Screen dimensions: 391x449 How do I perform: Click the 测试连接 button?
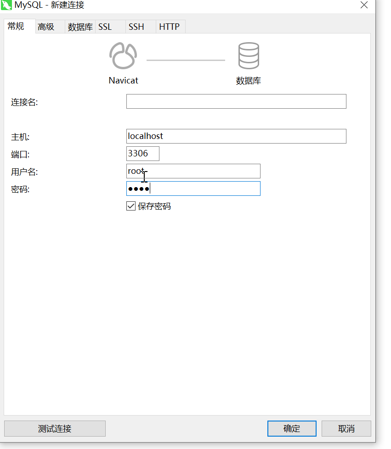point(55,428)
